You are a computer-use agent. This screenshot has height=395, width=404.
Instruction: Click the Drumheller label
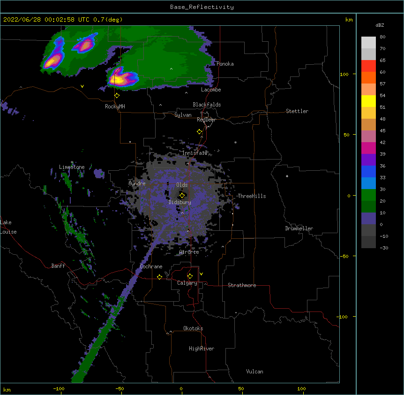[x=299, y=228]
